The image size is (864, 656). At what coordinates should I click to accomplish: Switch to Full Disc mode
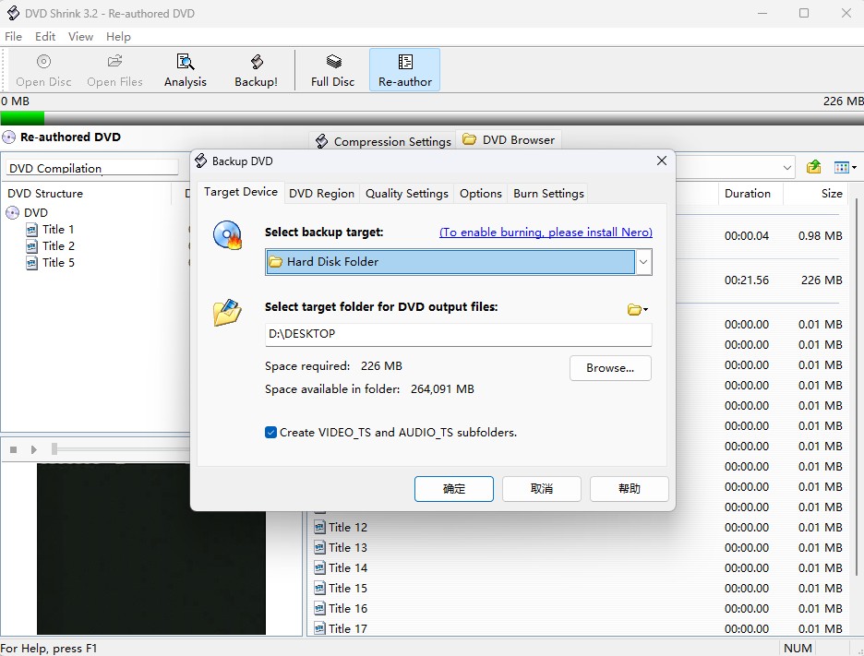pyautogui.click(x=331, y=69)
